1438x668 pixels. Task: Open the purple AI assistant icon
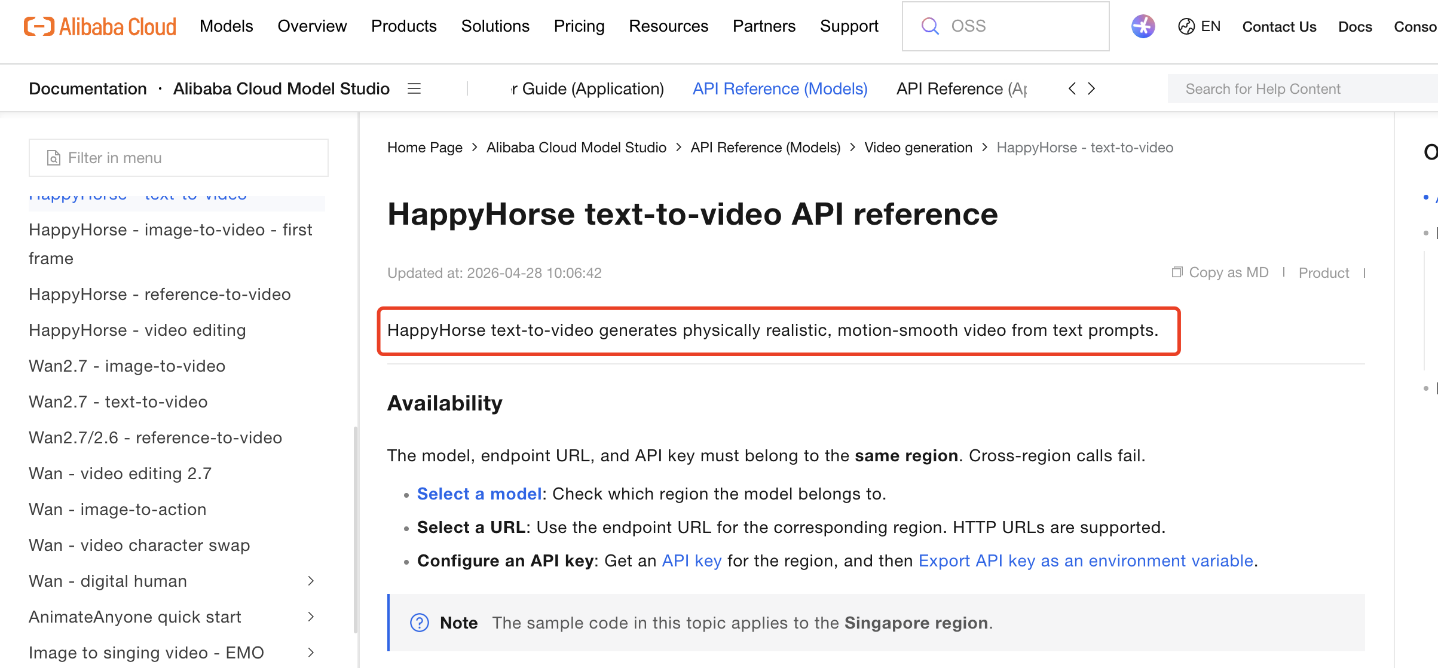point(1143,26)
